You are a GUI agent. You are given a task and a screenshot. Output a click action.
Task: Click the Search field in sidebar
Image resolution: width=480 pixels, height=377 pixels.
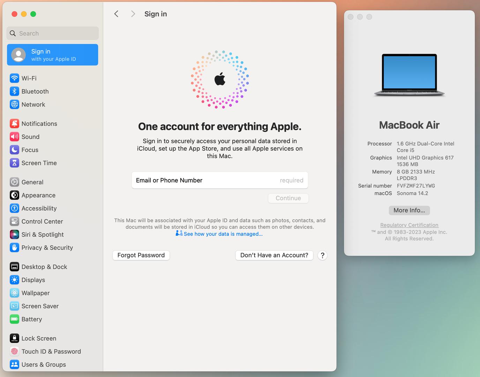[53, 33]
